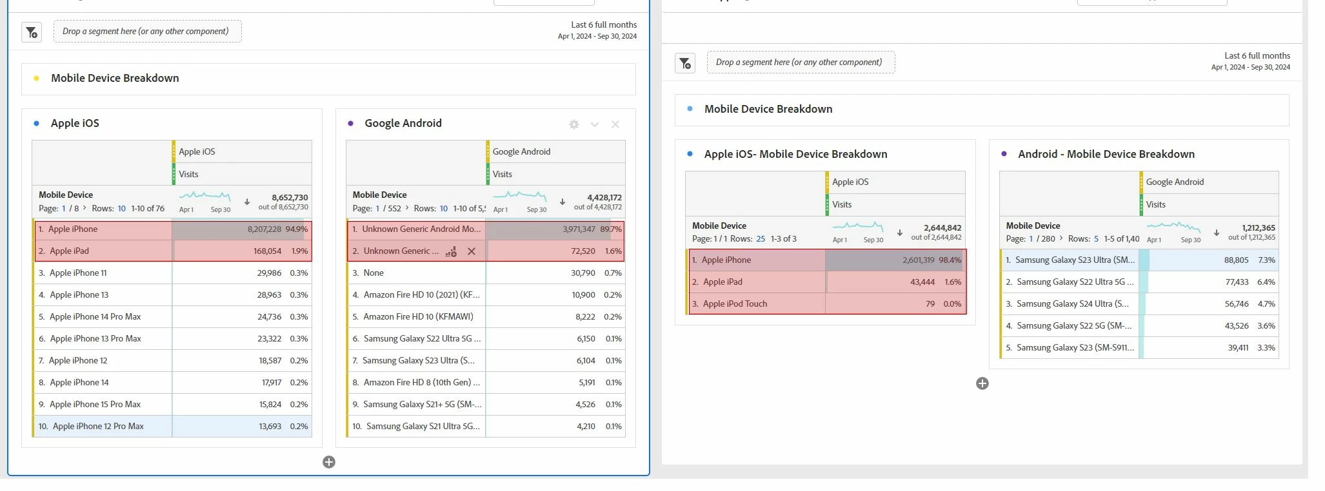Select Amazon Fire HD 10 (KFMAWI) row

point(486,317)
